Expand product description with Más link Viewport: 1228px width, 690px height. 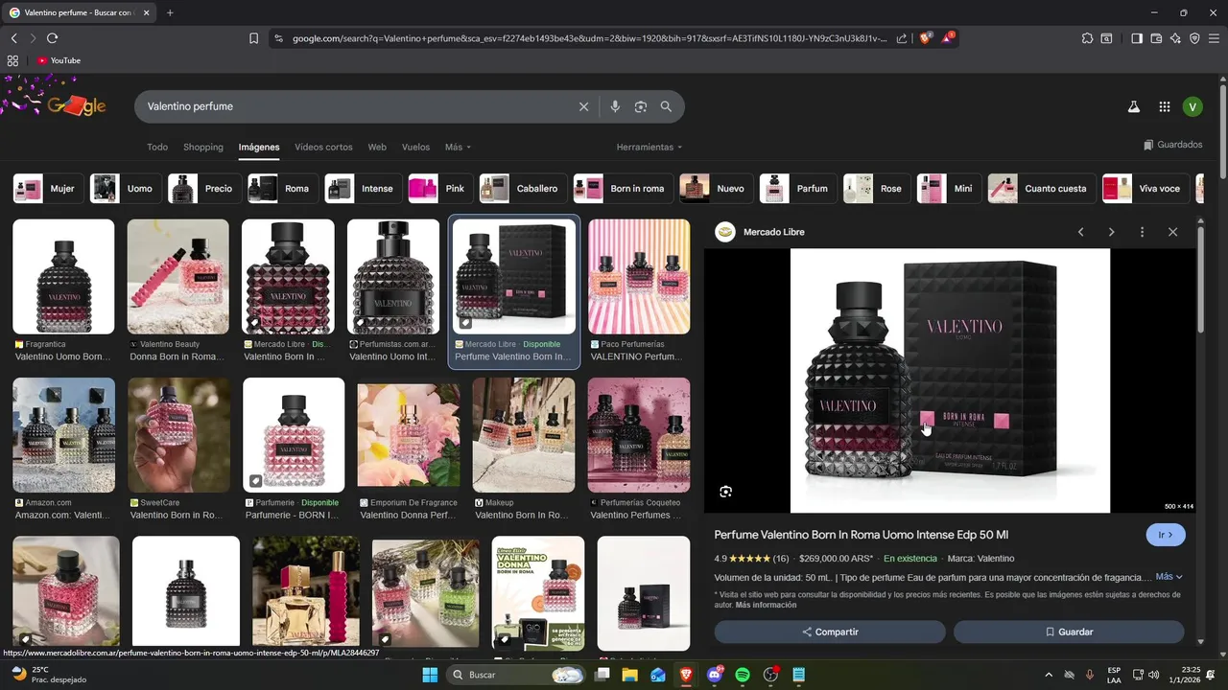[x=1169, y=577]
